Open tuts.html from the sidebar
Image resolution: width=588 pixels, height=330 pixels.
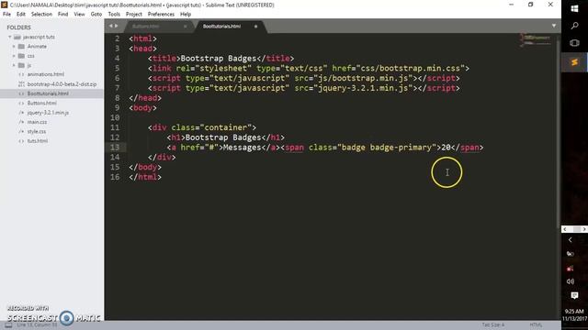[38, 141]
